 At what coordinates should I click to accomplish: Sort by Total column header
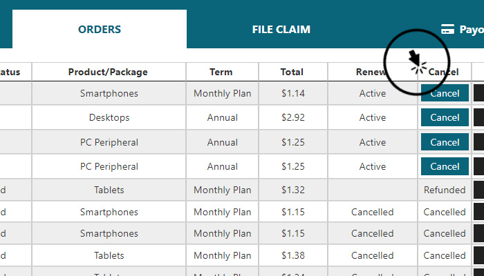[x=292, y=72]
